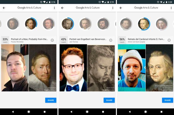Viewport: 174px width, 115px height.
Task: Tap back arrow in the 2:19 screen
Action: coord(62,8)
